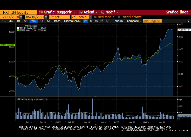Toggle the Eventi chiave checkbox
The image size is (191, 137).
click(x=119, y=17)
